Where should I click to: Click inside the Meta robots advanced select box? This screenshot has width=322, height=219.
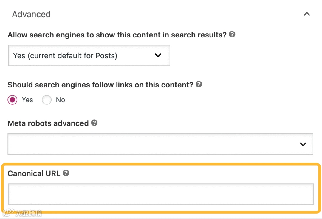click(149, 144)
